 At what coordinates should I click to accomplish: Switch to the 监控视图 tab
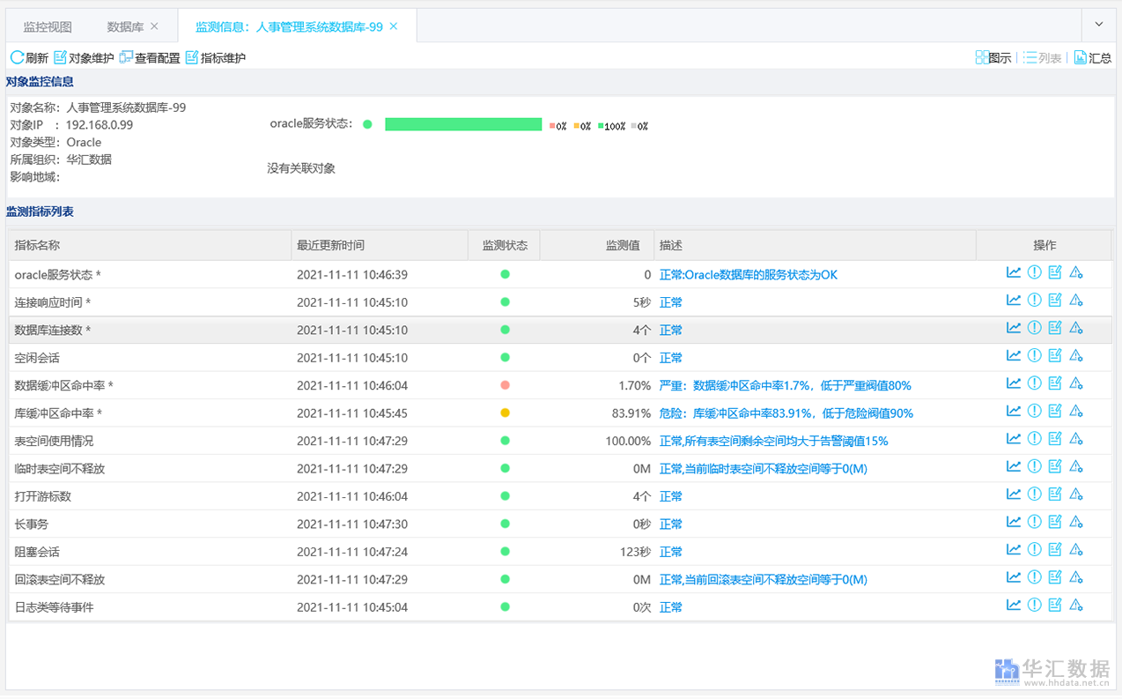[48, 26]
